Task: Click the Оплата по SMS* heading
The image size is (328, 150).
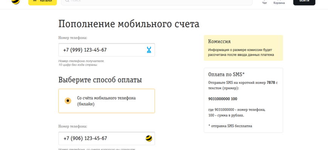Action: (227, 75)
